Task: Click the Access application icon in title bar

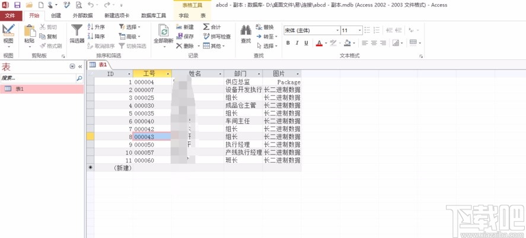Action: 5,5
